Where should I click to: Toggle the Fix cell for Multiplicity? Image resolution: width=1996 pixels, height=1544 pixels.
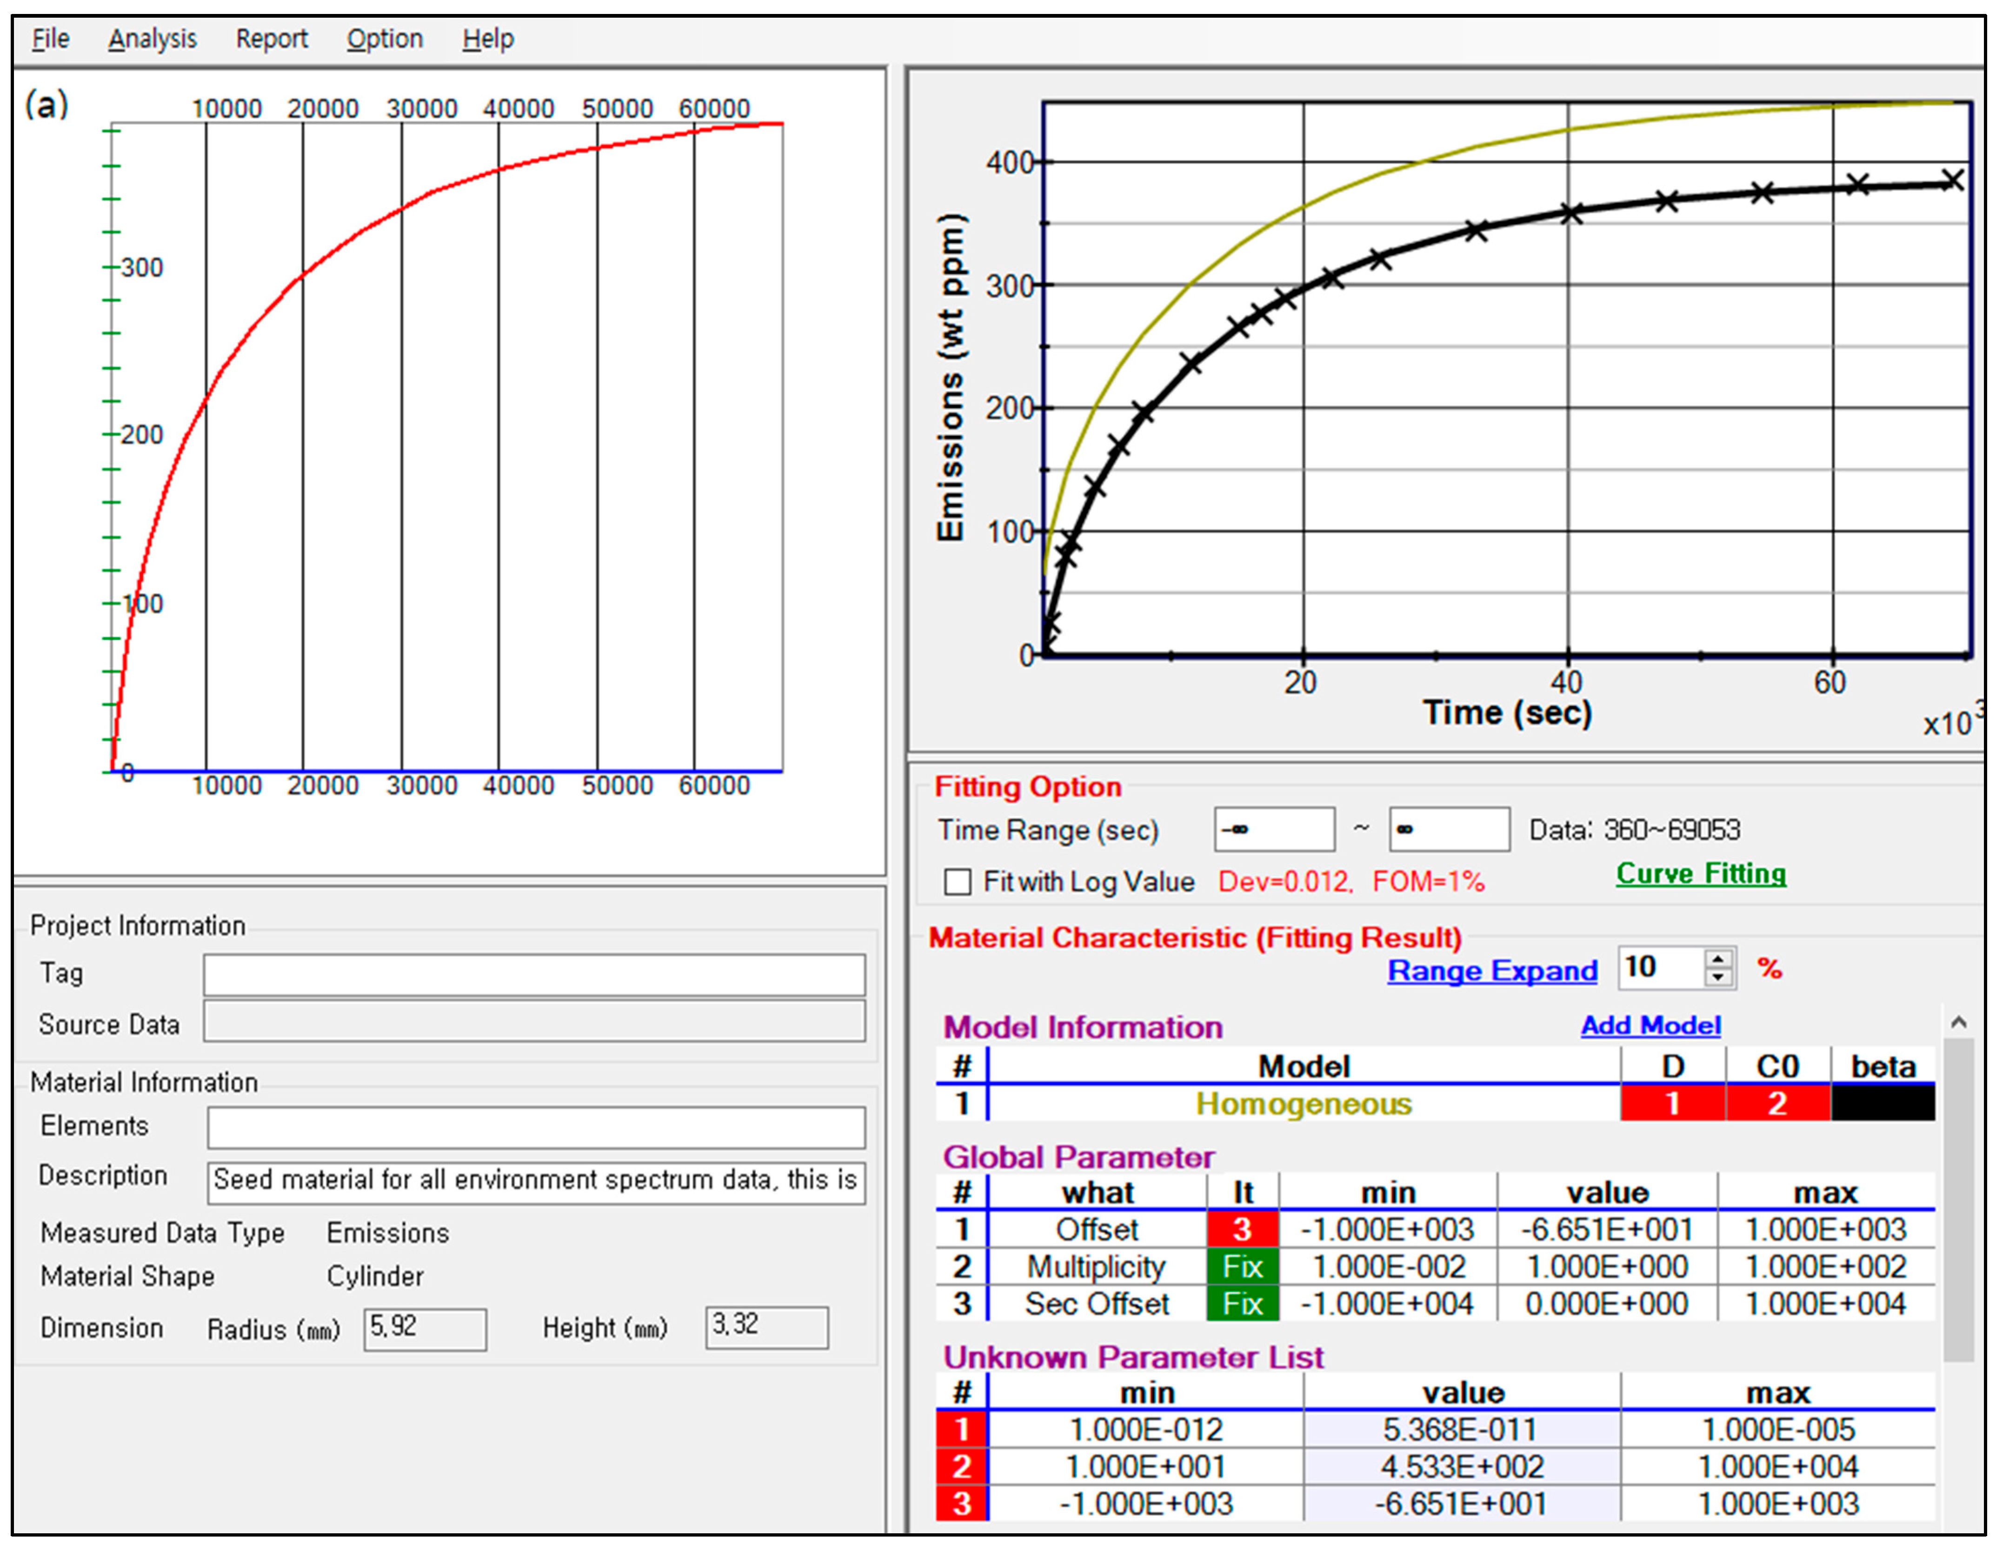pyautogui.click(x=1242, y=1267)
